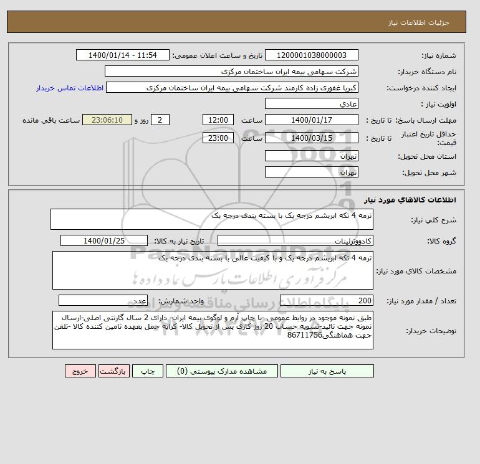Click the اطلاعات کالاهای مورد نیاز section heading
Screen dimensions: 480x464
click(410, 200)
